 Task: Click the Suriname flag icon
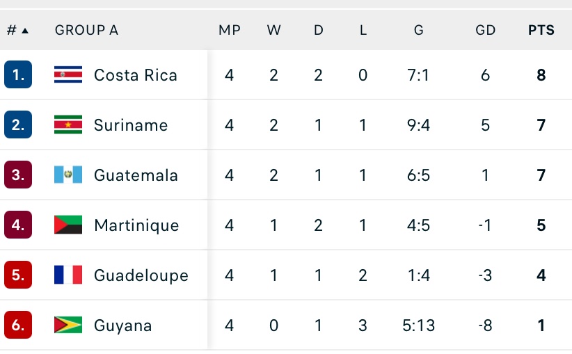coord(68,125)
